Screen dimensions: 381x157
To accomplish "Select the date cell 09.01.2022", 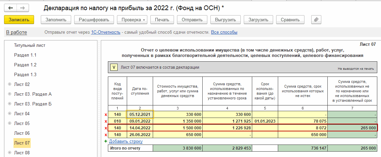I will coord(140,121).
